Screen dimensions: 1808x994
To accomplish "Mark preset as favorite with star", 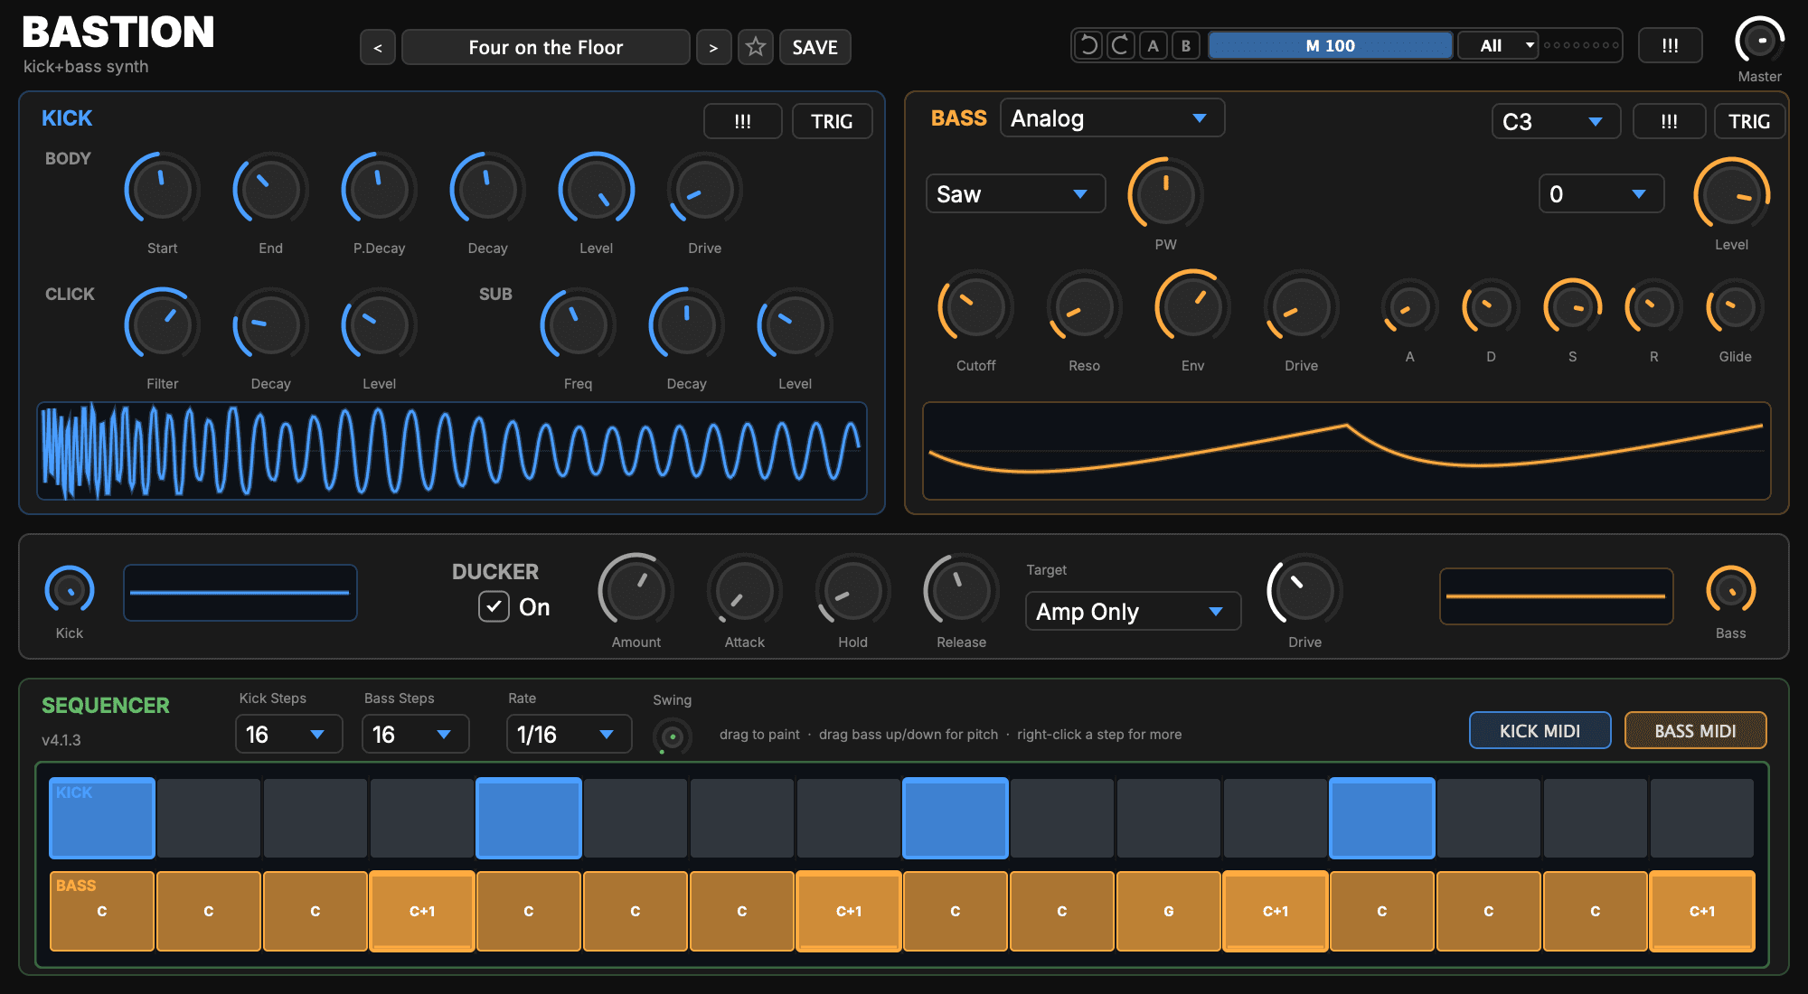I will (x=756, y=47).
